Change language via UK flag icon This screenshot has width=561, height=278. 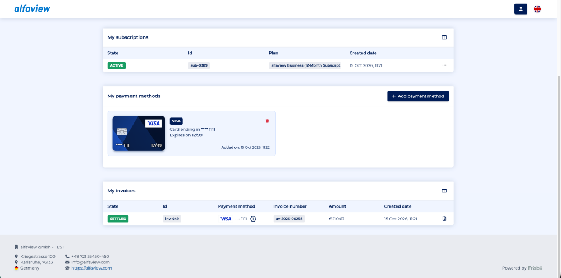(537, 9)
